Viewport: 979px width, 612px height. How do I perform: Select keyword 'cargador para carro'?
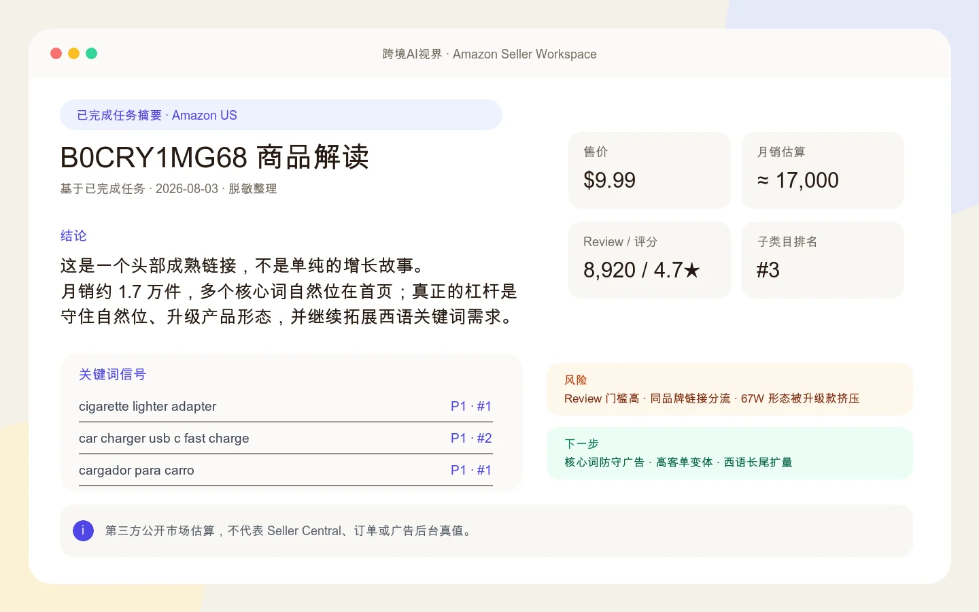137,470
